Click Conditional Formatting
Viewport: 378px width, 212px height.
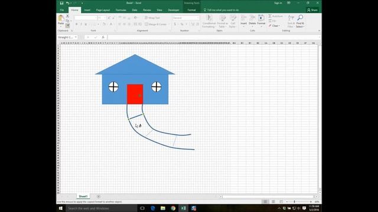(208, 21)
